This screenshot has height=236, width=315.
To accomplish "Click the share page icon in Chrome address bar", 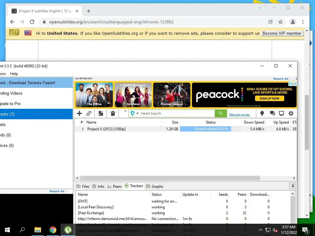I will (x=271, y=22).
